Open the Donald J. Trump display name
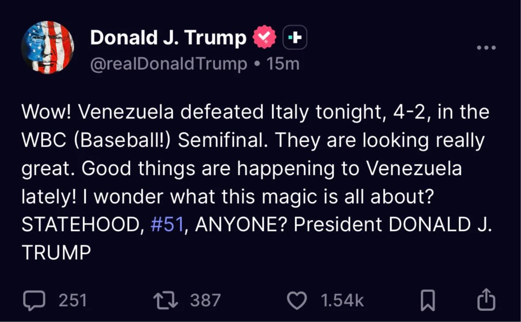Viewport: 521px width, 322px height. pyautogui.click(x=168, y=38)
